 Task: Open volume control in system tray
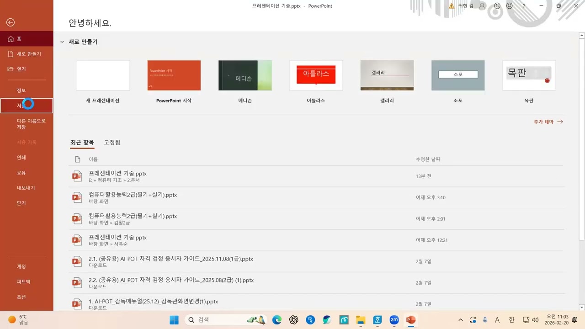coord(535,320)
